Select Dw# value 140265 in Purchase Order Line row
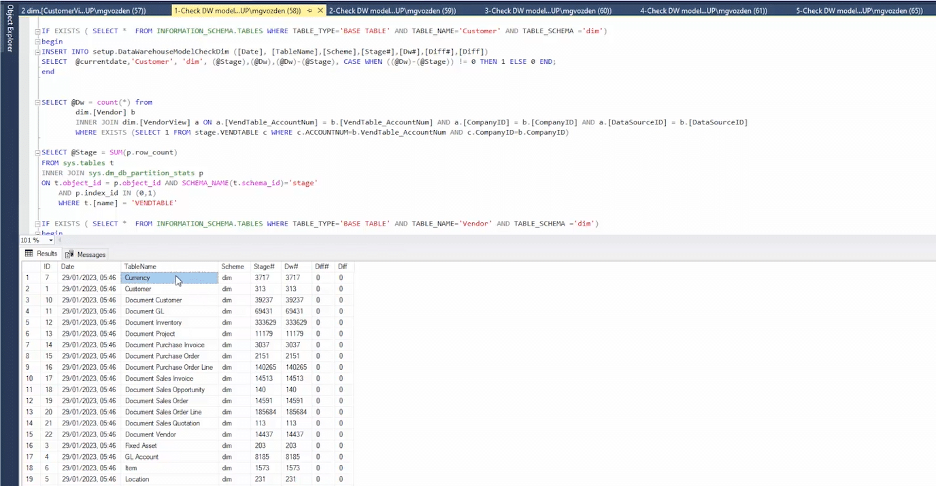This screenshot has width=936, height=486. click(297, 368)
